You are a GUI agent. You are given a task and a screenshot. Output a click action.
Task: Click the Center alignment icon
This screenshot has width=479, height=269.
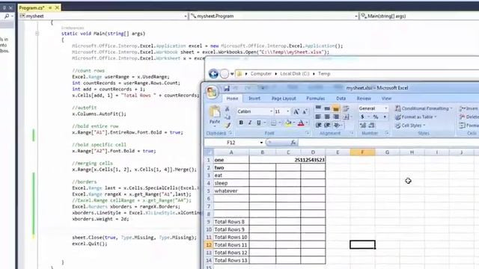tap(327, 117)
